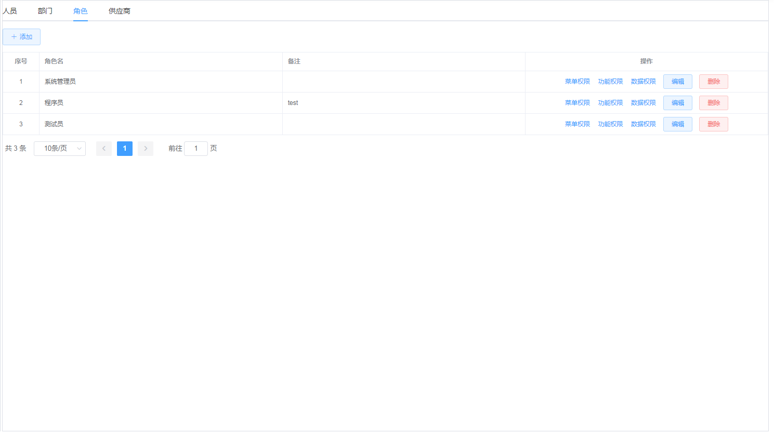
Task: Select the 角色 tab
Action: 81,11
